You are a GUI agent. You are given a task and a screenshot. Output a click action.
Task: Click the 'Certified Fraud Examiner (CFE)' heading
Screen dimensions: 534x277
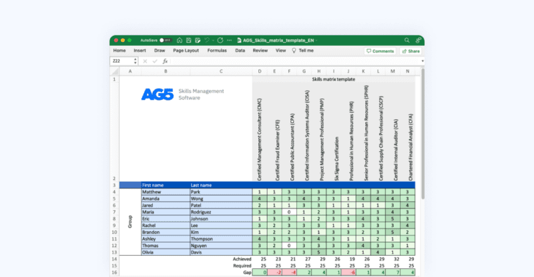click(277, 150)
